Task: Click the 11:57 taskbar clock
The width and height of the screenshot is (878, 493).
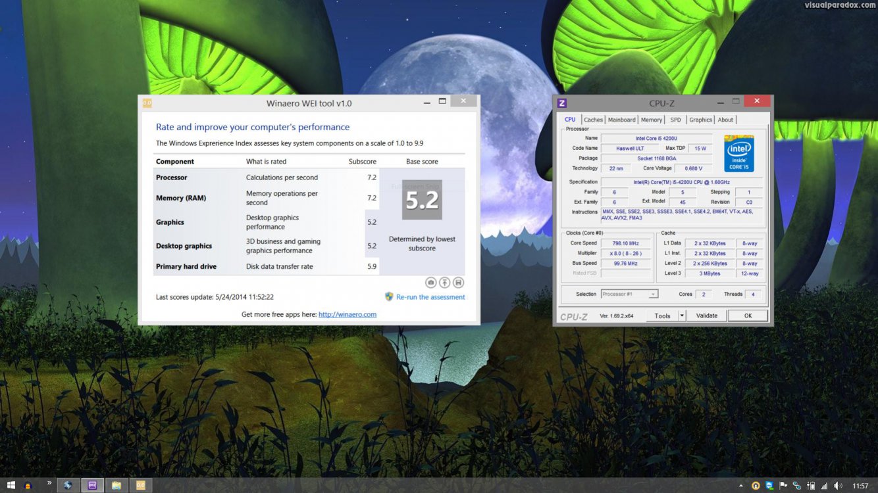Action: 860,486
